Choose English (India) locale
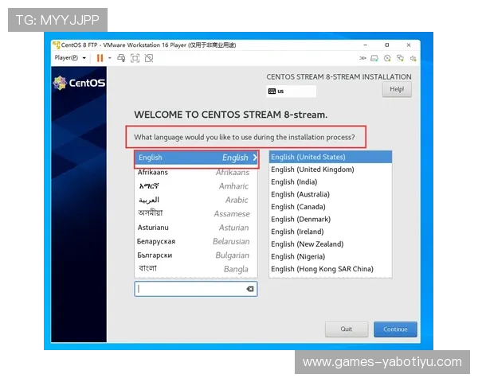The width and height of the screenshot is (478, 382). coord(331,182)
